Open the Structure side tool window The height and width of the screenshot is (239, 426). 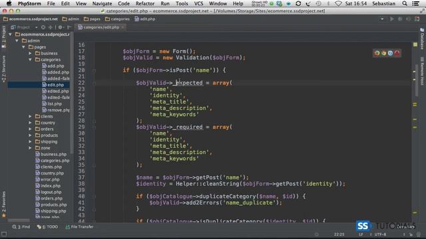(x=3, y=69)
